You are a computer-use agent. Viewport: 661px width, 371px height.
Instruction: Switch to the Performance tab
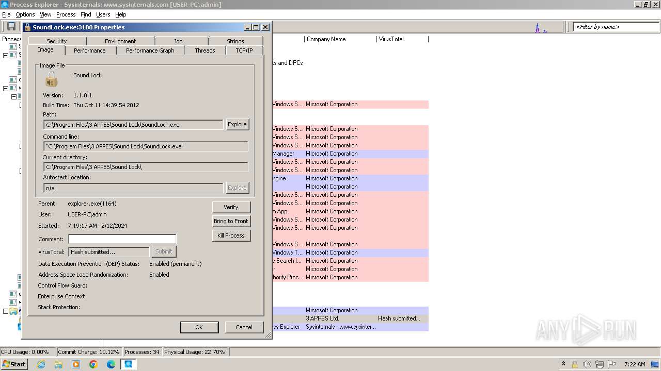[89, 50]
